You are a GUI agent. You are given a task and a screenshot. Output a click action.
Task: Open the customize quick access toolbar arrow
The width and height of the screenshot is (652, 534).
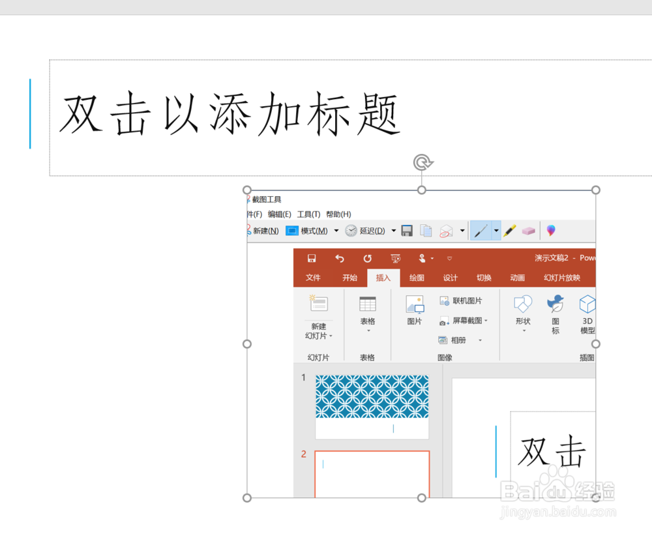[x=449, y=259]
